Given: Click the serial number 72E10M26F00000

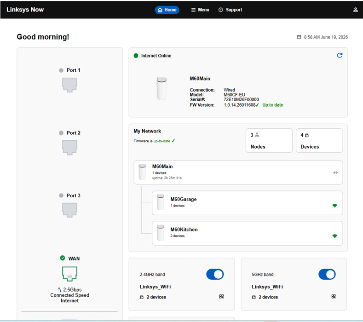Looking at the screenshot, I should (x=241, y=99).
